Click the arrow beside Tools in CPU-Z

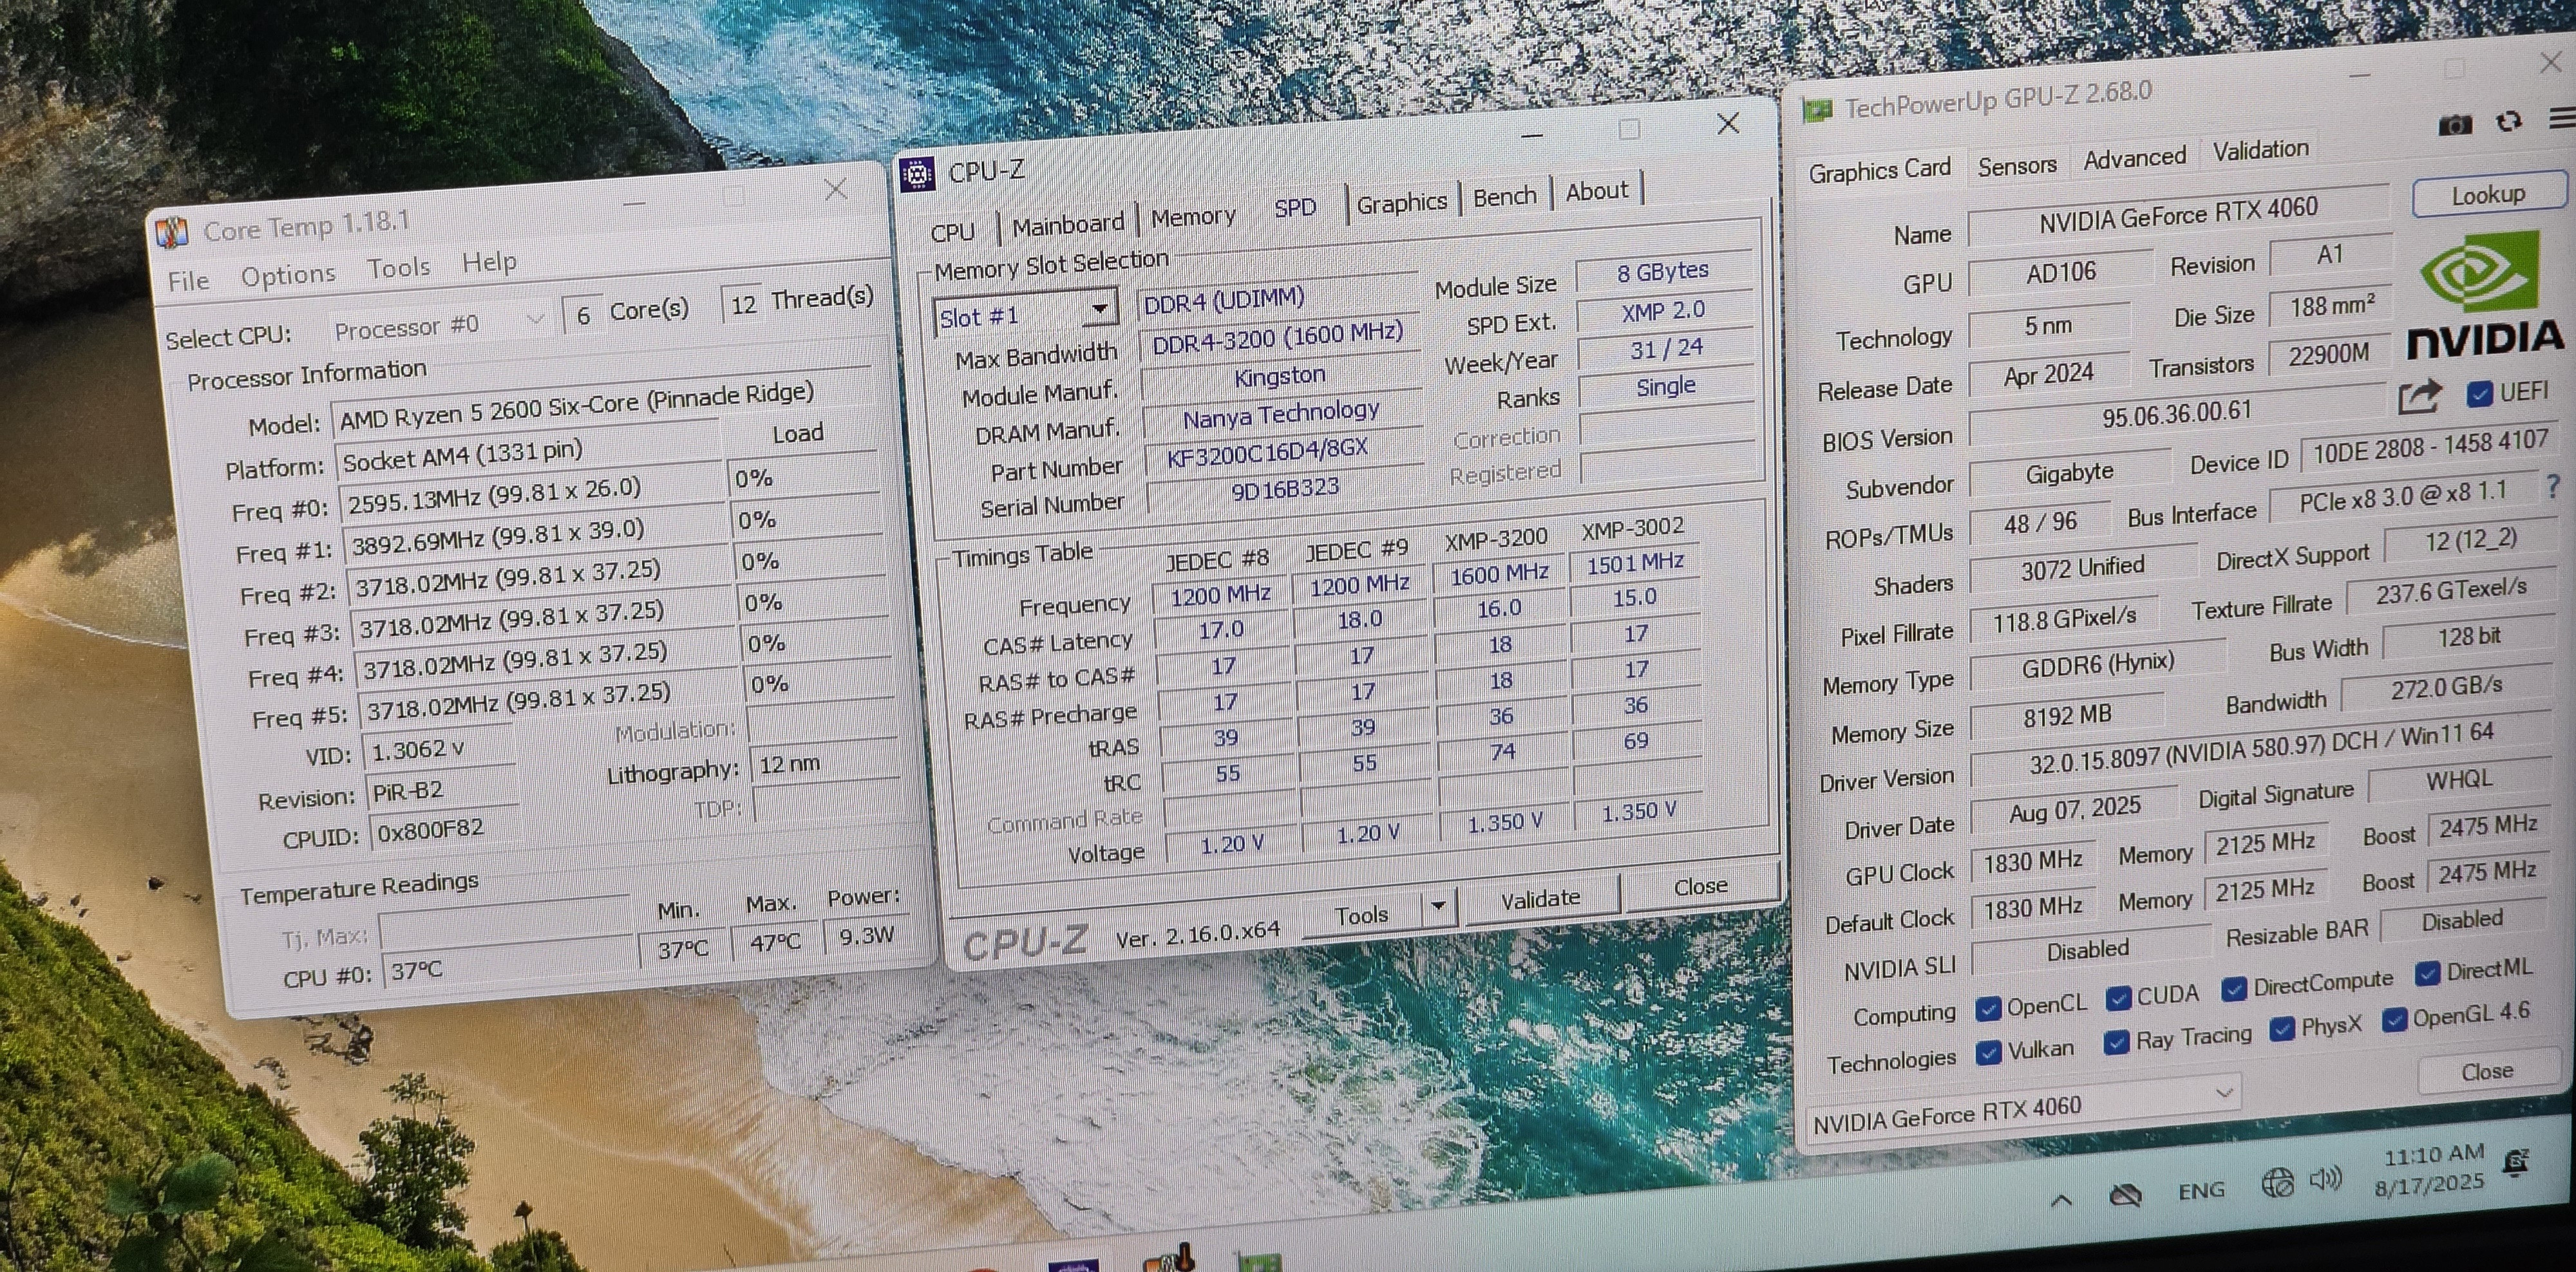1438,907
